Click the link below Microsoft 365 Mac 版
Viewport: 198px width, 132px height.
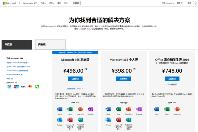tap(10, 79)
